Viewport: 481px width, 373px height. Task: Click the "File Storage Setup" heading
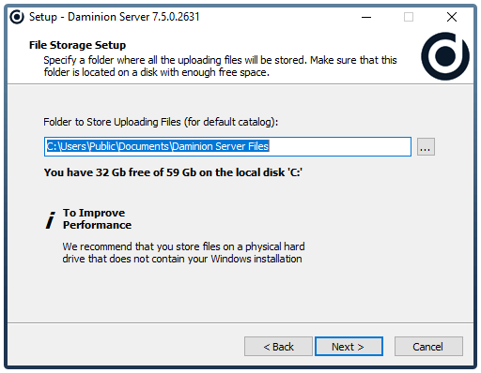77,45
